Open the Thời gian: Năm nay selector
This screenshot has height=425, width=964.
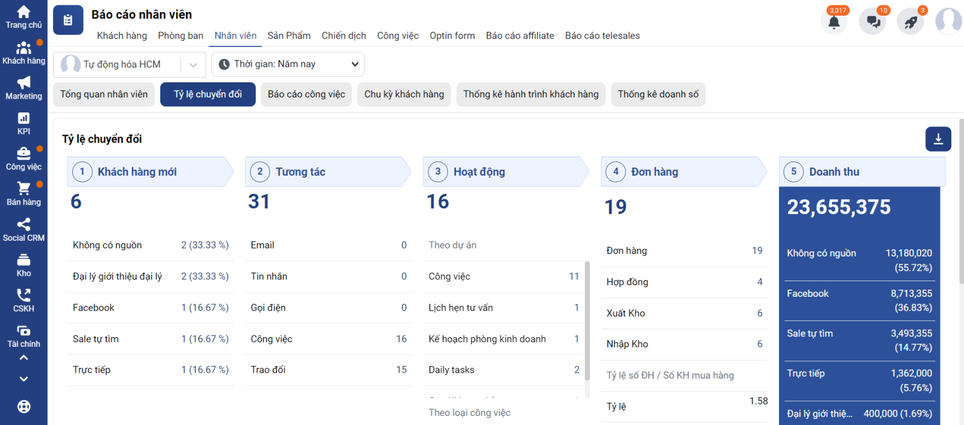(x=288, y=64)
